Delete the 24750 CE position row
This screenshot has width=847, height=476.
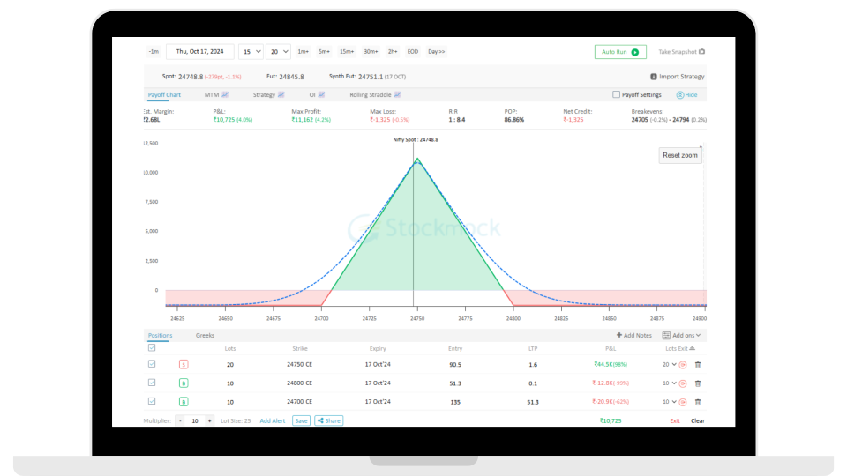pyautogui.click(x=698, y=364)
